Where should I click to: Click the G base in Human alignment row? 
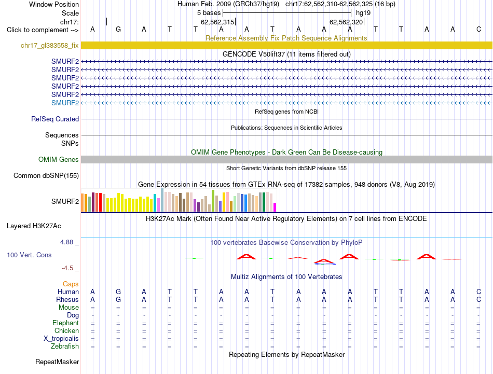tap(118, 292)
